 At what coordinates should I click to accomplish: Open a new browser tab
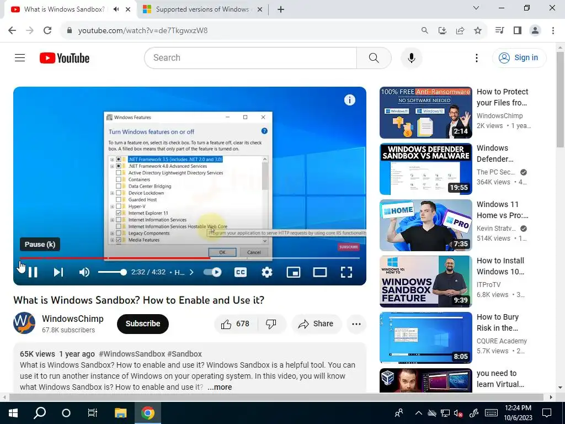coord(281,10)
